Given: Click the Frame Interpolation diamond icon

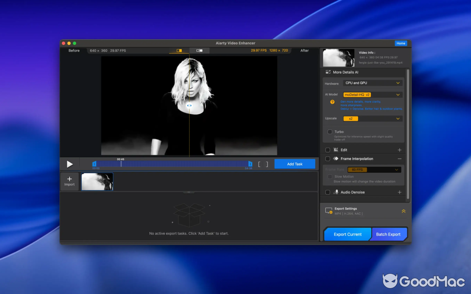Looking at the screenshot, I should pyautogui.click(x=335, y=158).
